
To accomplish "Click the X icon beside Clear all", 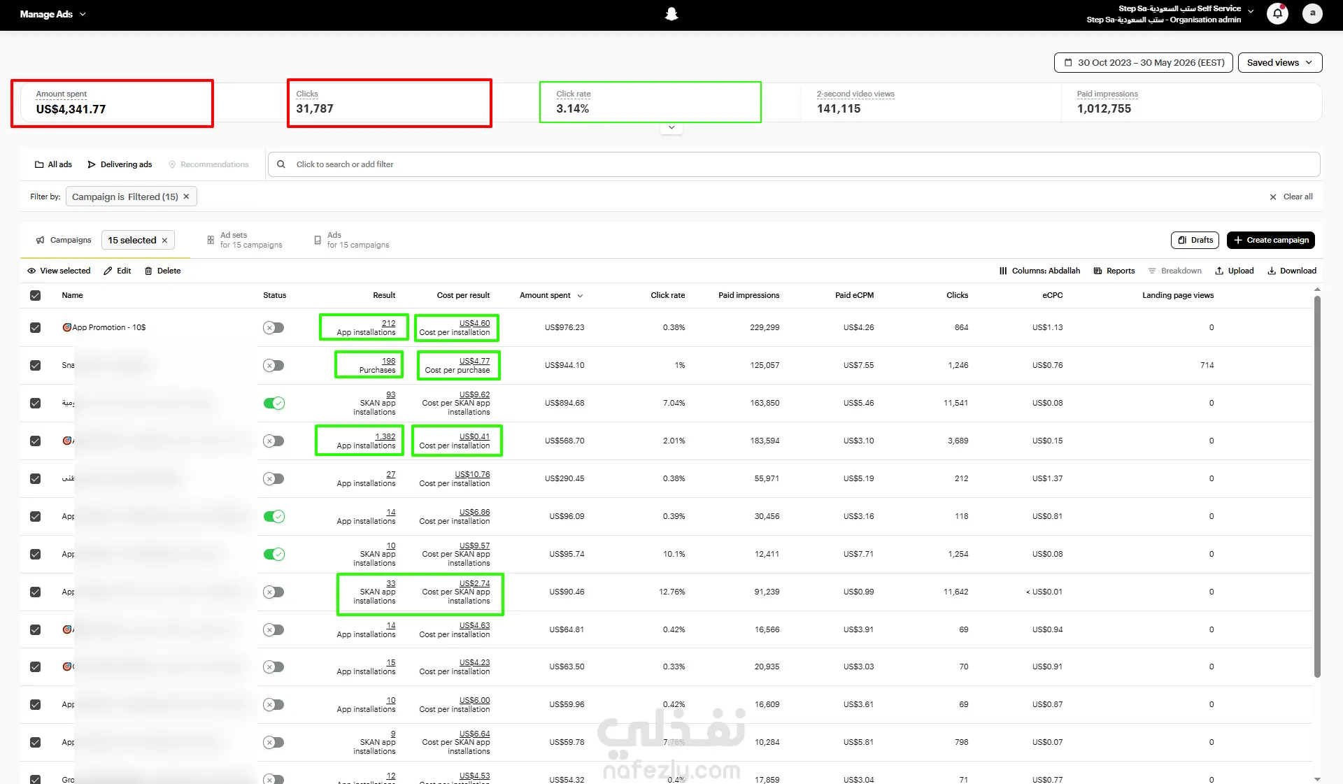I will 1273,197.
